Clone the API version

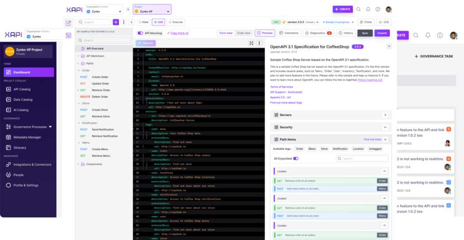(366, 22)
